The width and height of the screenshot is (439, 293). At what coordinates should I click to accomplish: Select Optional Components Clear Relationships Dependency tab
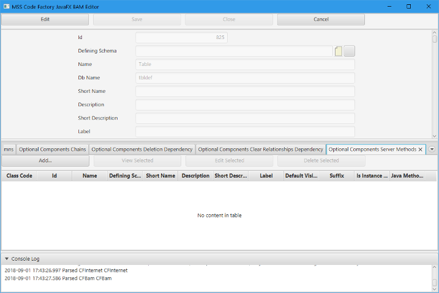tap(260, 149)
